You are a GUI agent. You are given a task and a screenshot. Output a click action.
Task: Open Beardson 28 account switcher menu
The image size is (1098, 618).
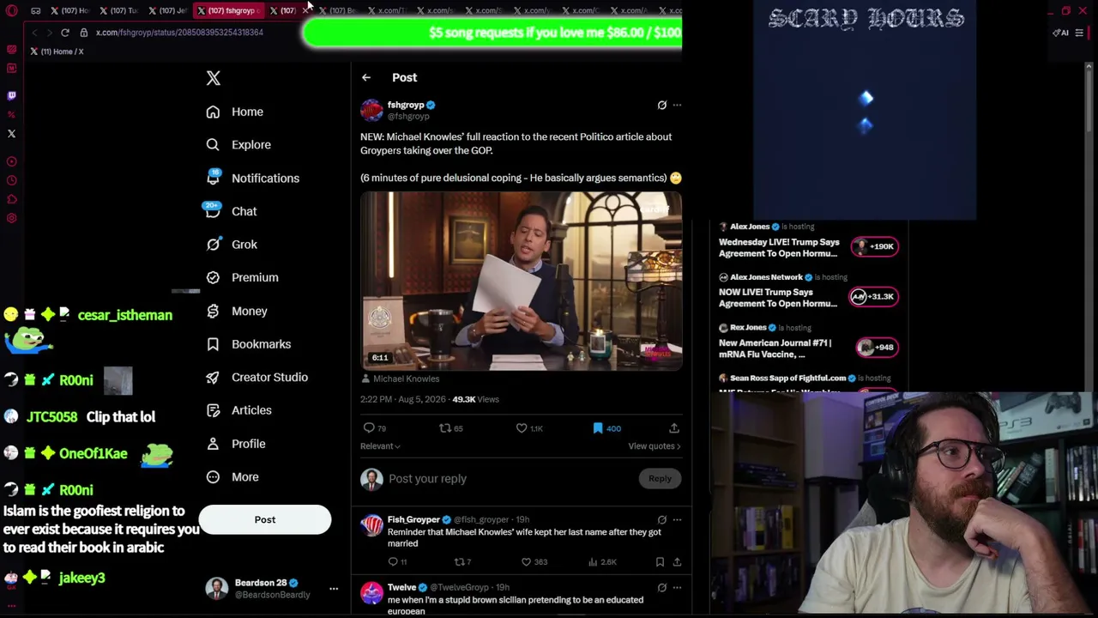click(x=334, y=589)
